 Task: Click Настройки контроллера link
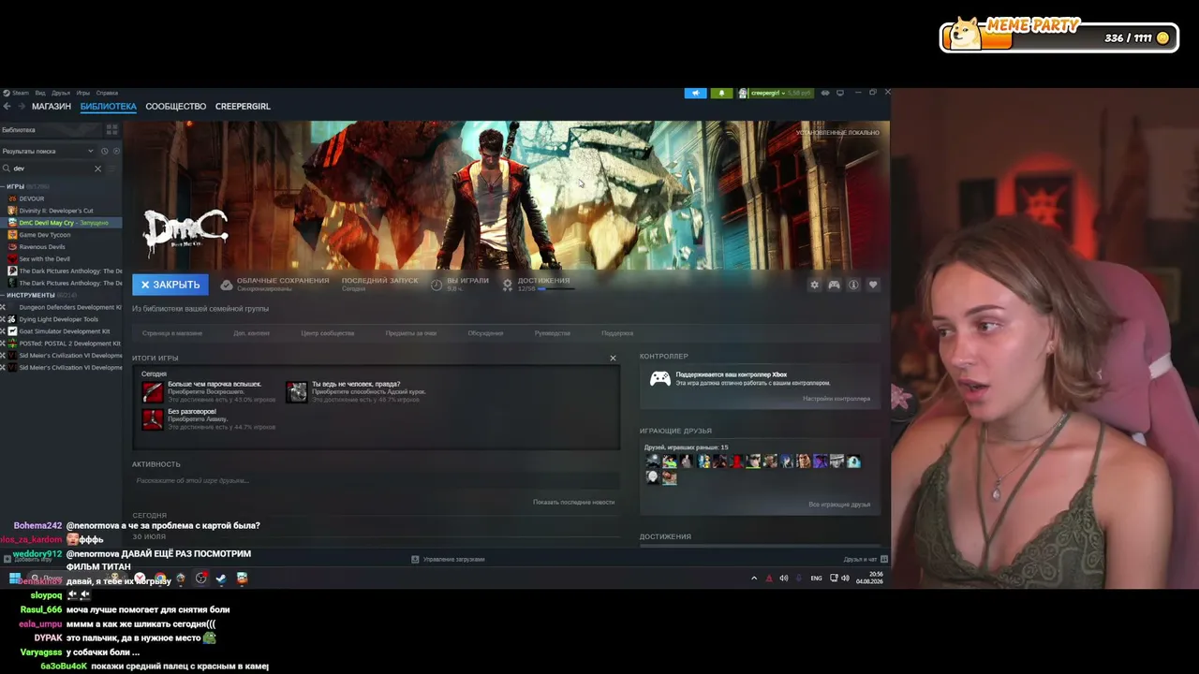click(836, 399)
